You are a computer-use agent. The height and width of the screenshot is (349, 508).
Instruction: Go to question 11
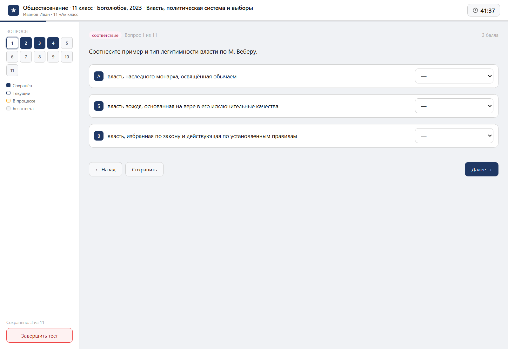pyautogui.click(x=12, y=70)
